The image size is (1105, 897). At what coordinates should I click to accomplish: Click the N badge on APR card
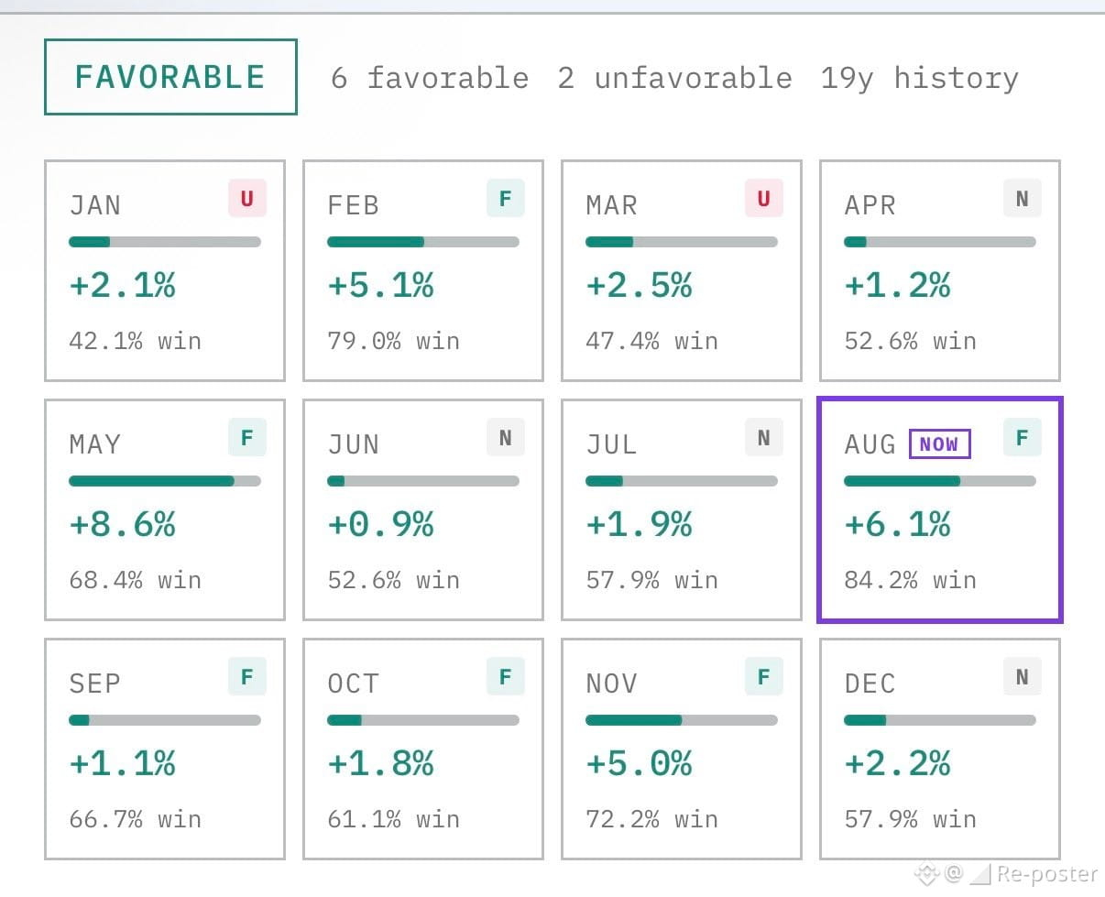point(1023,198)
